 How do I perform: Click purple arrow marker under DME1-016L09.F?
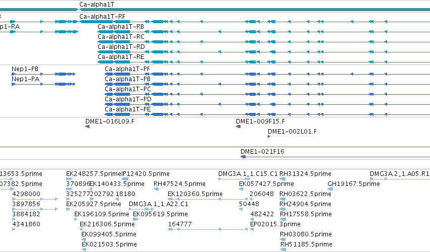(87, 127)
